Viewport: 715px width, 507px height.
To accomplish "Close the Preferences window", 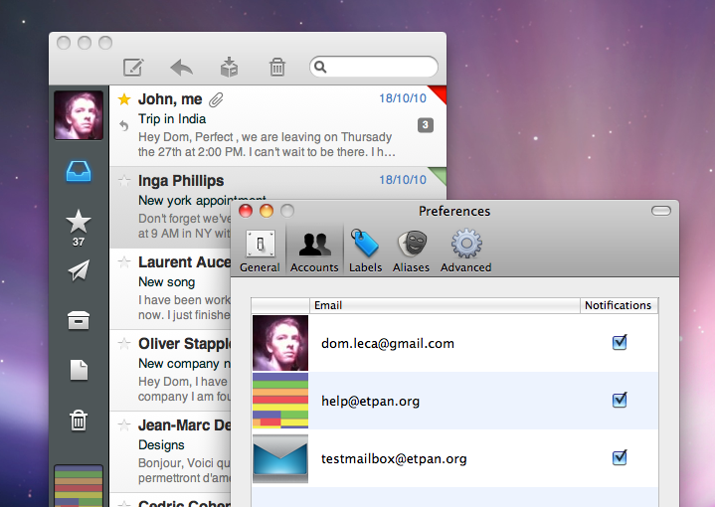I will coord(246,211).
